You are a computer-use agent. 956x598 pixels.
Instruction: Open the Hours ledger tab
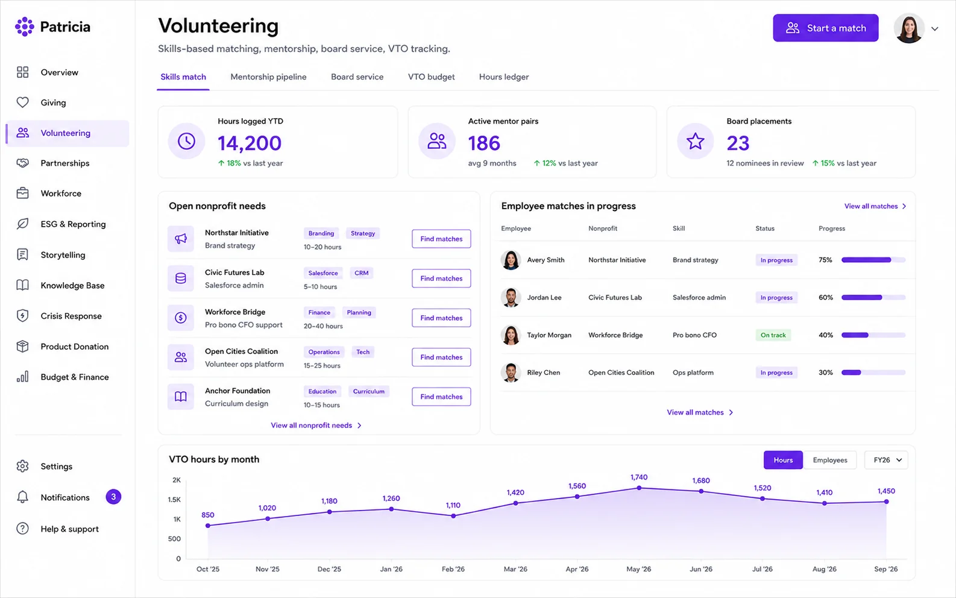pyautogui.click(x=504, y=77)
